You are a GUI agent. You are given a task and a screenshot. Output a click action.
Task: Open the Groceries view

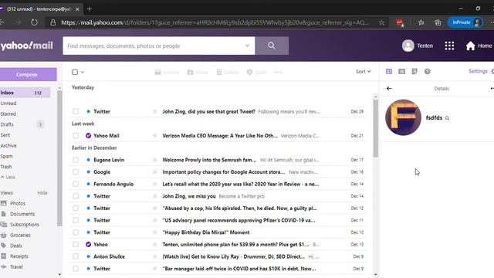(x=20, y=235)
